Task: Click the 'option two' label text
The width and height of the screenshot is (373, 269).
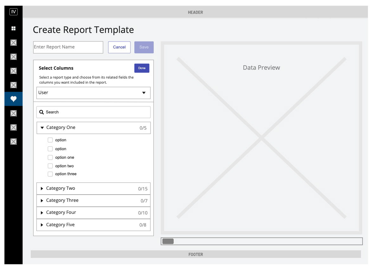Action: [x=64, y=166]
